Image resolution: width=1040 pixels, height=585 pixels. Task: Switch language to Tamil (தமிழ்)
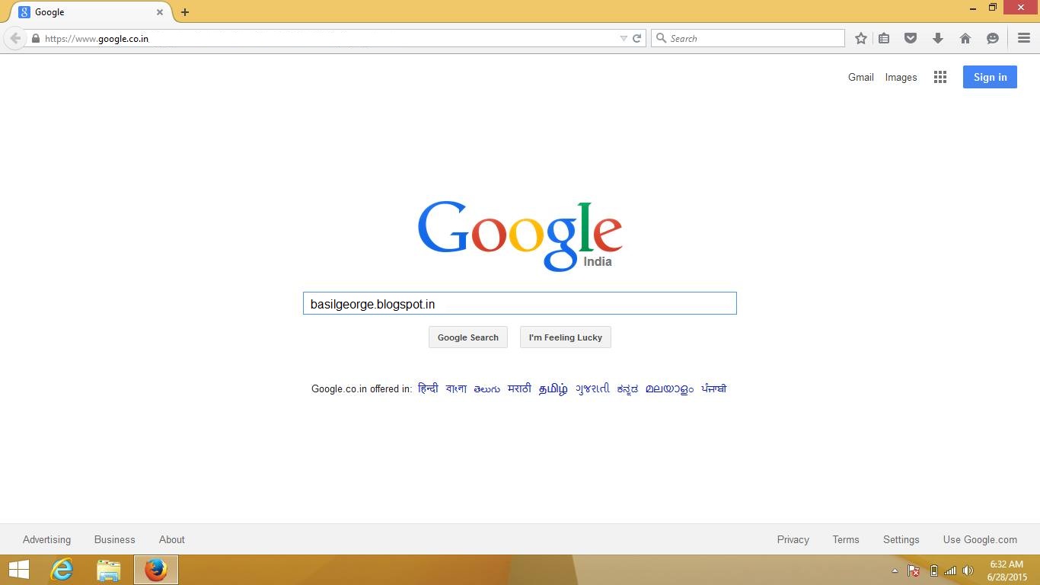point(553,388)
